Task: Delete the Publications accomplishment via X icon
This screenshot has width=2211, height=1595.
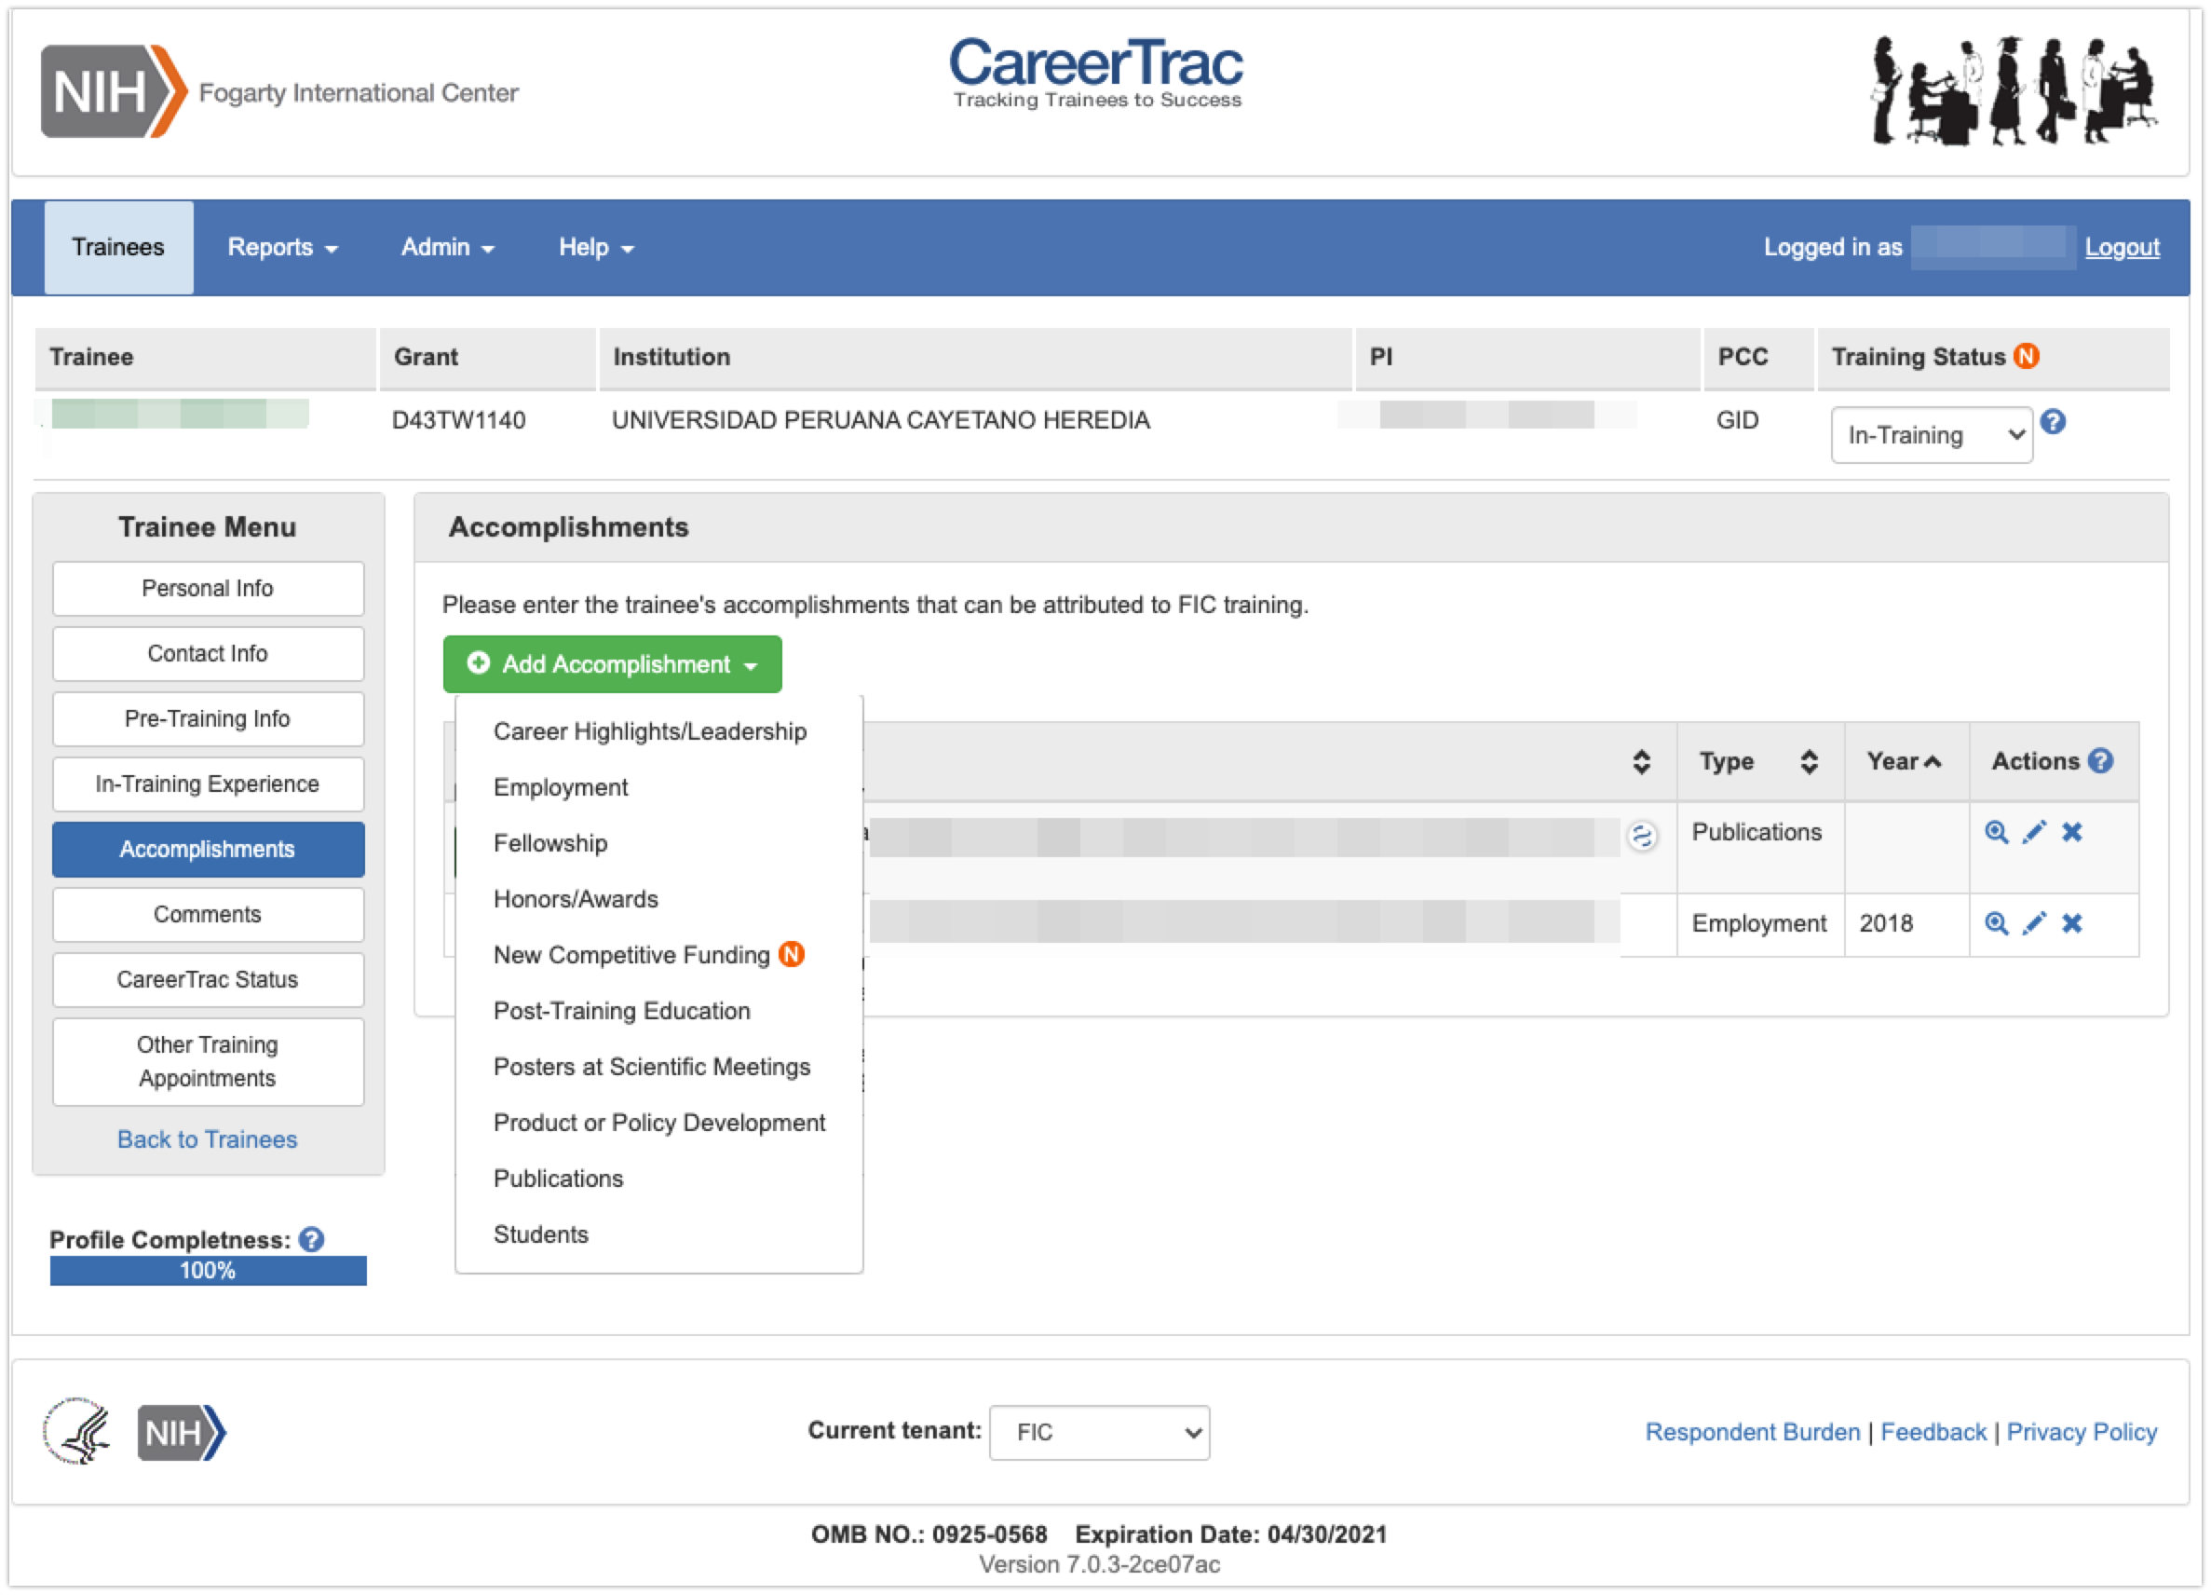Action: [2071, 833]
